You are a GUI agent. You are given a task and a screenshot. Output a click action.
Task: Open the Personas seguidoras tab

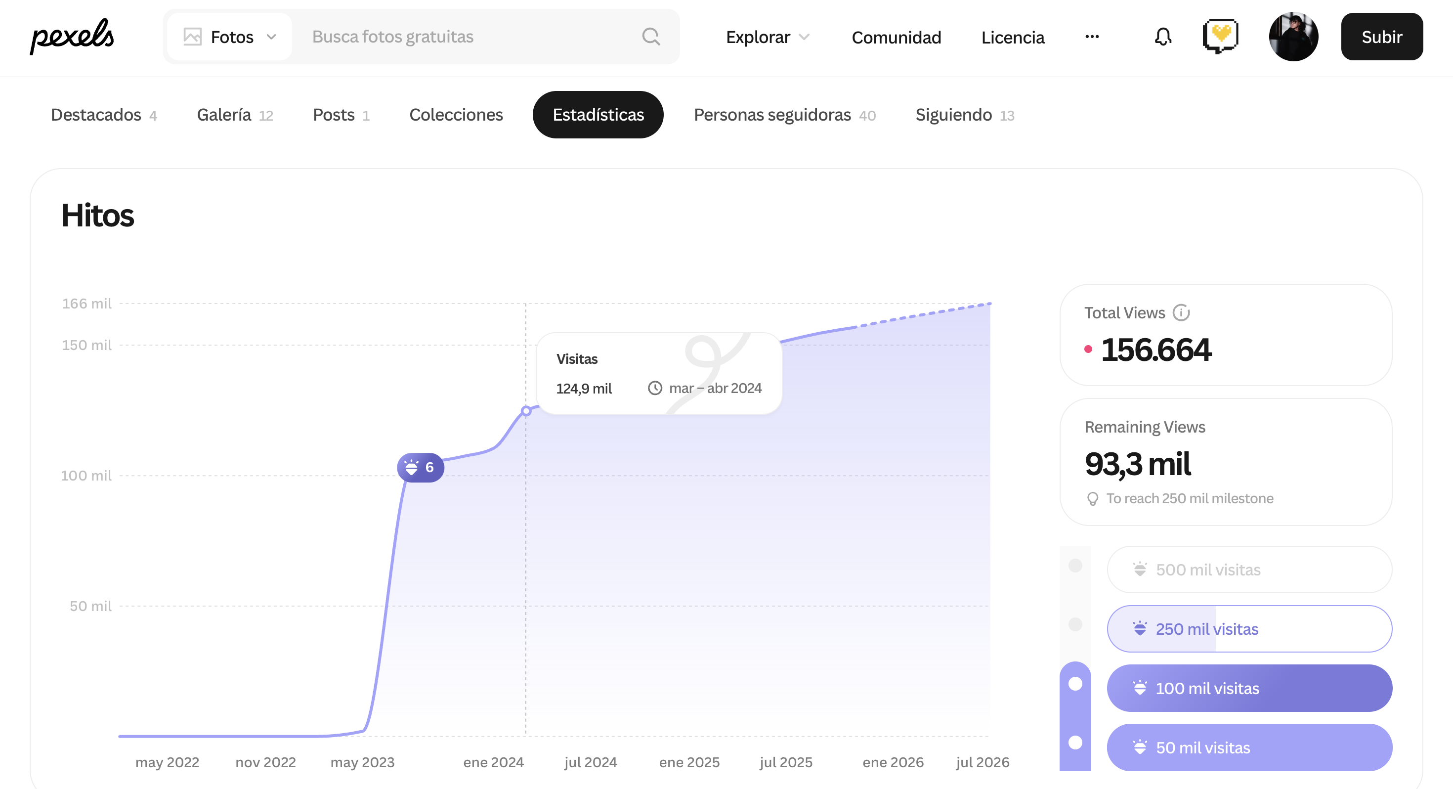point(784,115)
